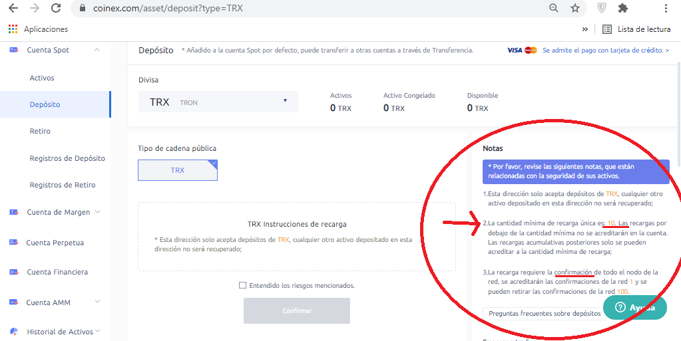
Task: Open Activos in the sidebar
Action: click(42, 78)
